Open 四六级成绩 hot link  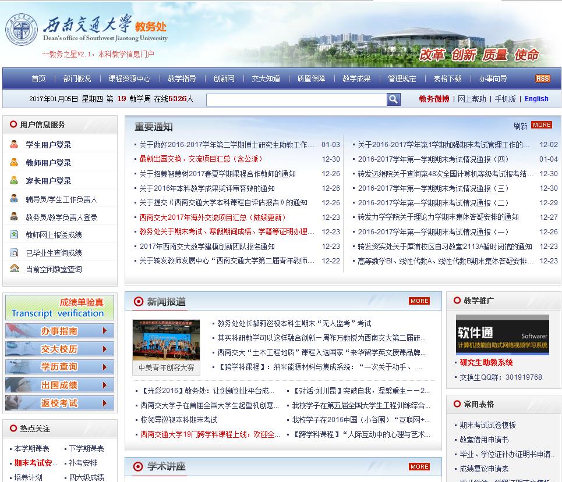point(86,477)
